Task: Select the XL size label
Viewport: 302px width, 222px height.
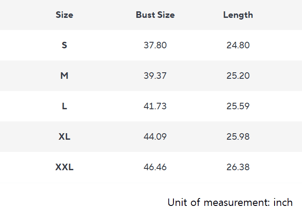Action: pos(64,137)
